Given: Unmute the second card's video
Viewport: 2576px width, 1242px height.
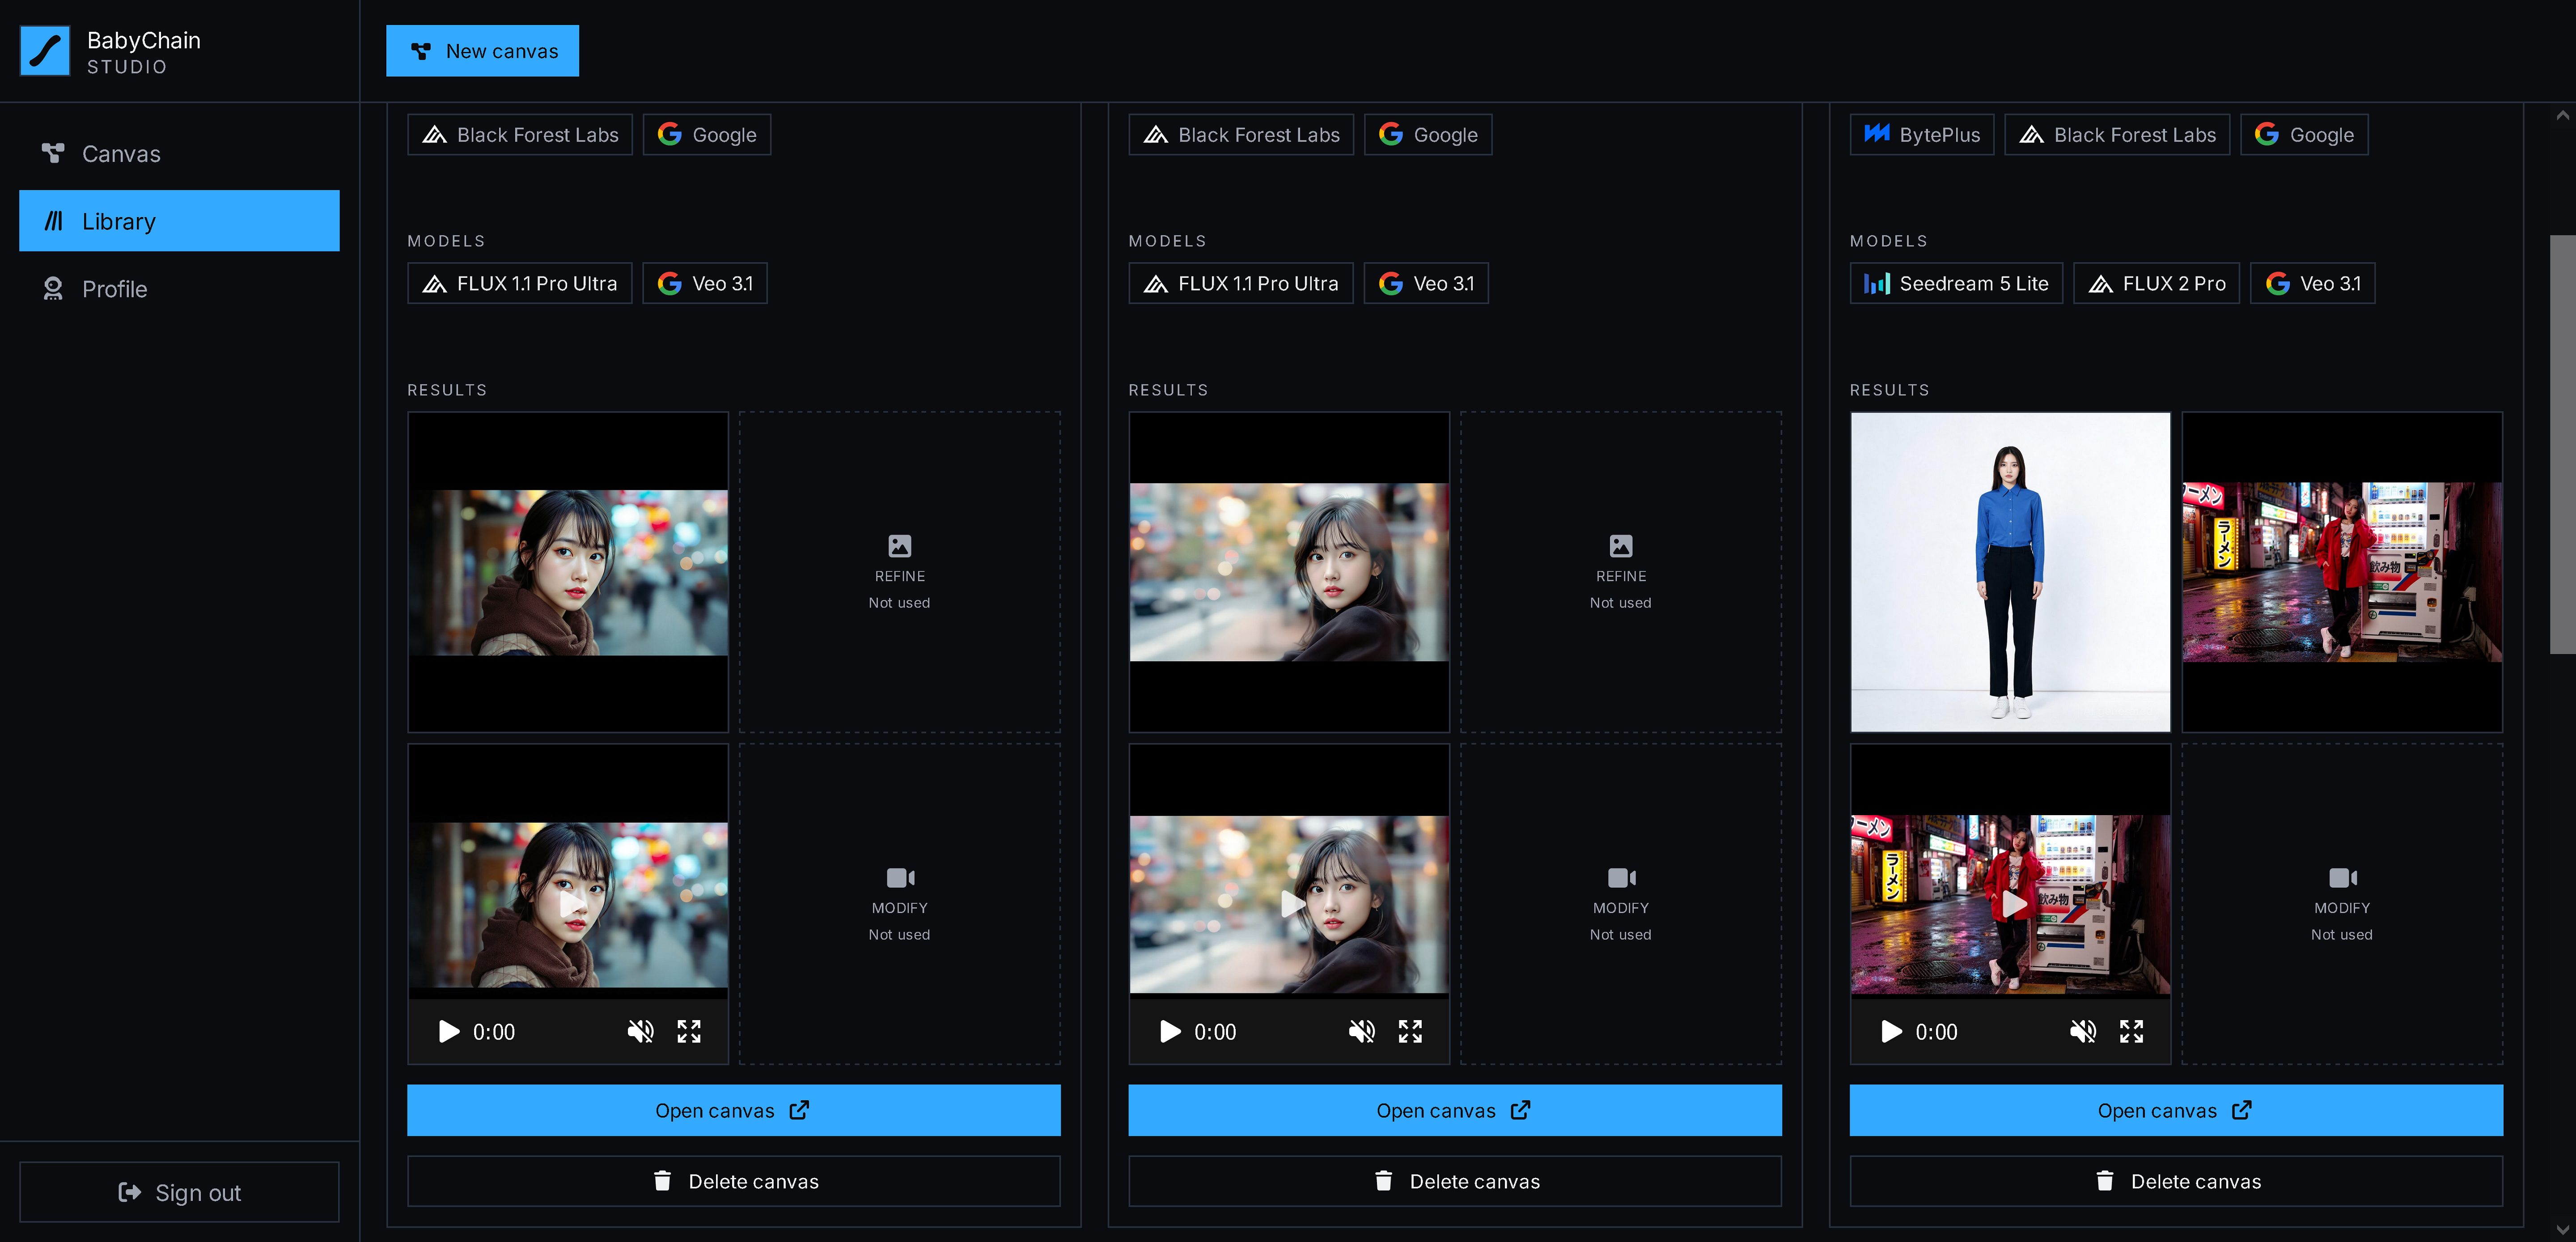Looking at the screenshot, I should (x=1361, y=1032).
